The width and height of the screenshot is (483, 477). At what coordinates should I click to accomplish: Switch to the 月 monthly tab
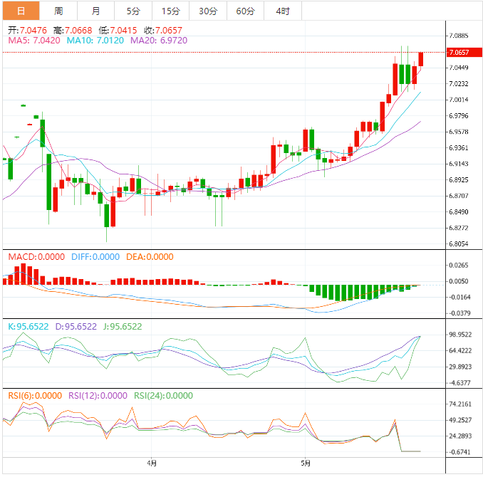click(x=95, y=11)
